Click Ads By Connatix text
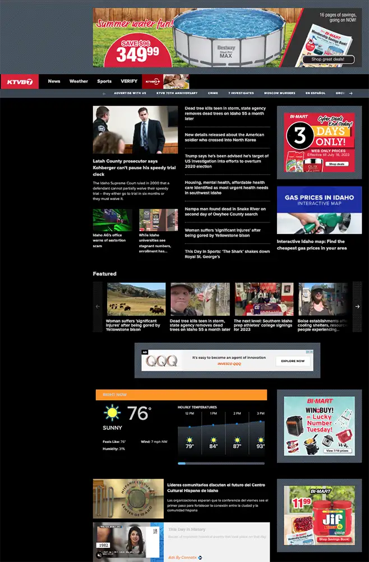The width and height of the screenshot is (369, 562). [182, 558]
